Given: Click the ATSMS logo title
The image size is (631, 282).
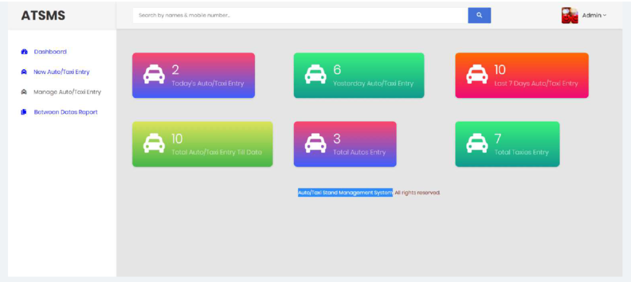Looking at the screenshot, I should point(43,15).
